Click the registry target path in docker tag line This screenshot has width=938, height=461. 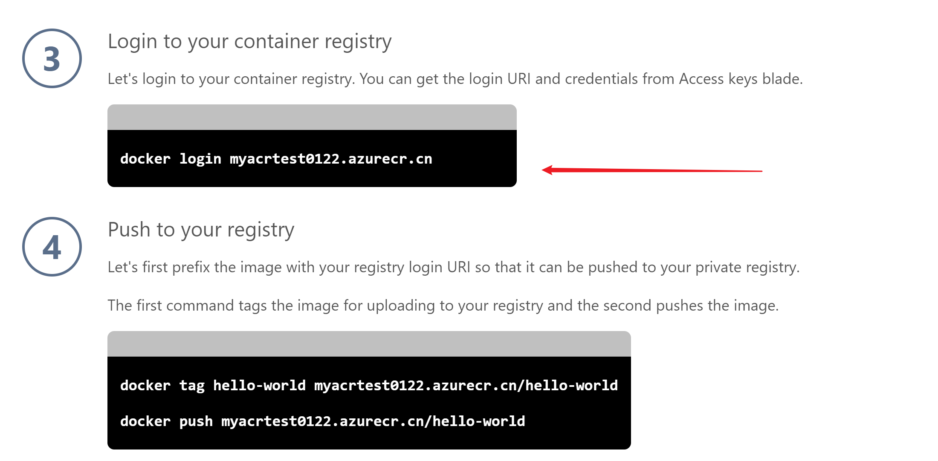pyautogui.click(x=466, y=386)
